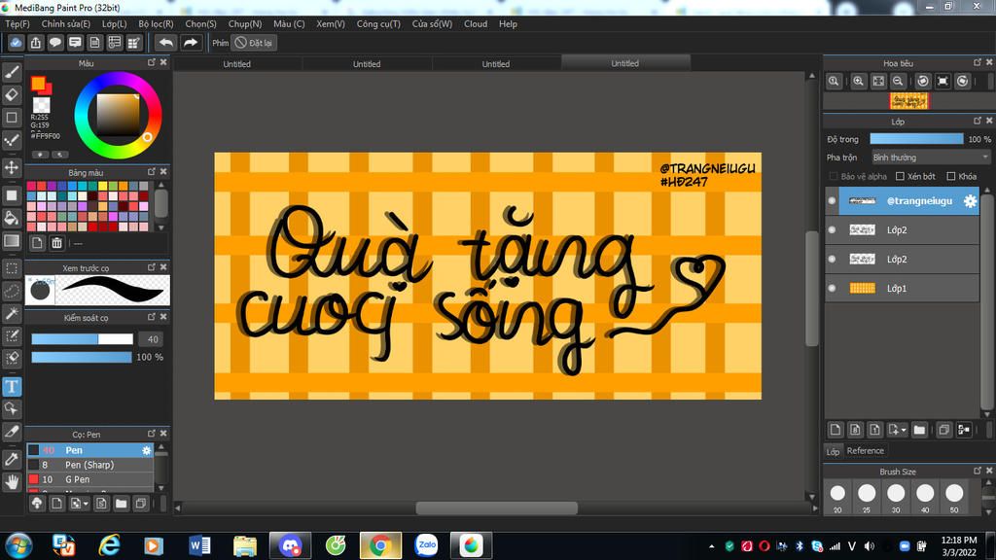Click the cloud save icon in toolbar

(16, 43)
